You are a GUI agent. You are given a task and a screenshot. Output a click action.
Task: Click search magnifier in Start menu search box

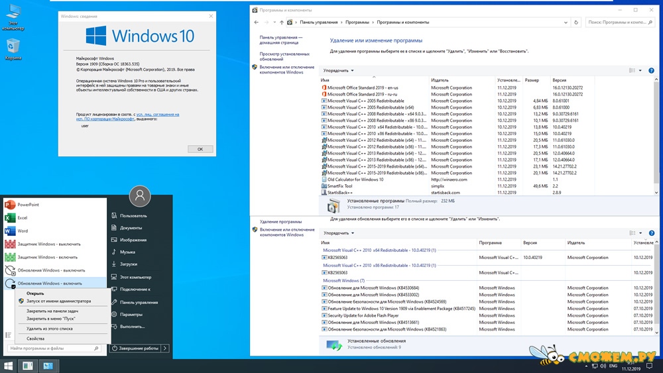click(96, 348)
